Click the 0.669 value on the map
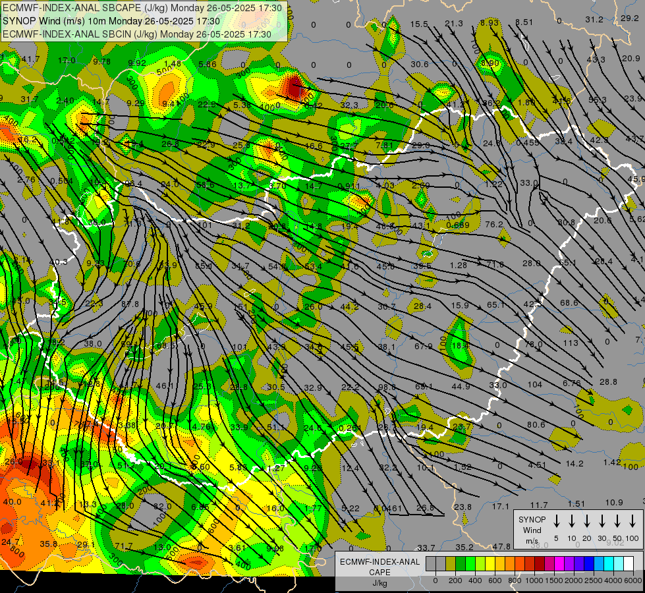The image size is (645, 593). click(457, 225)
